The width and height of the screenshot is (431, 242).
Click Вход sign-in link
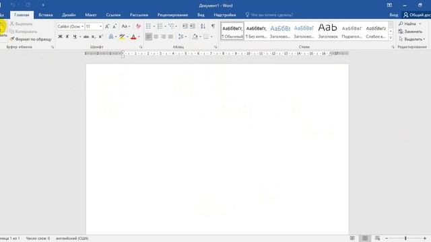[393, 15]
